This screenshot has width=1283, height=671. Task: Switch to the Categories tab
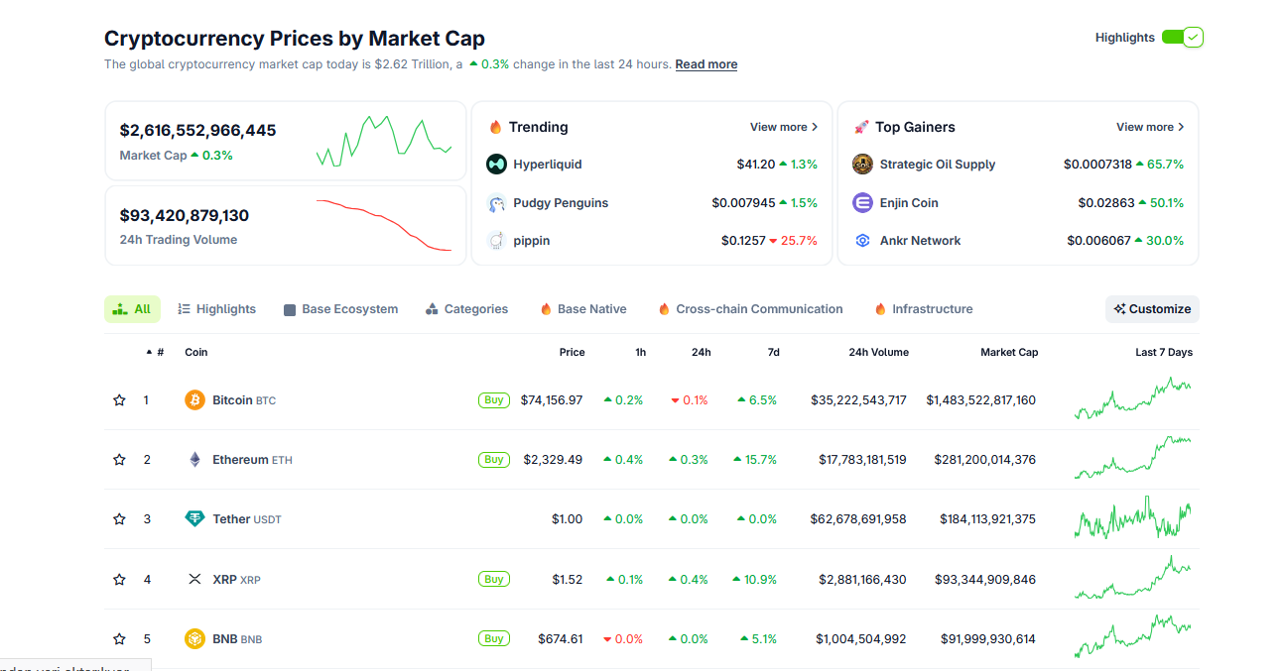click(466, 308)
